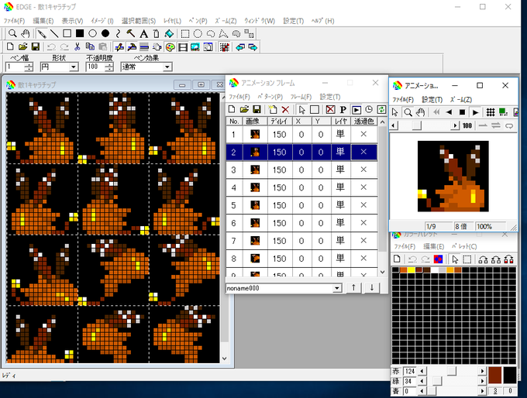Toggle the red grid display icon
Image resolution: width=527 pixels, height=398 pixels.
coord(224,47)
